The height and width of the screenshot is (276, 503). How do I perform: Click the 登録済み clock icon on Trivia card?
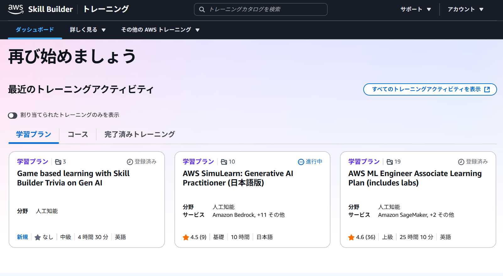(x=130, y=162)
